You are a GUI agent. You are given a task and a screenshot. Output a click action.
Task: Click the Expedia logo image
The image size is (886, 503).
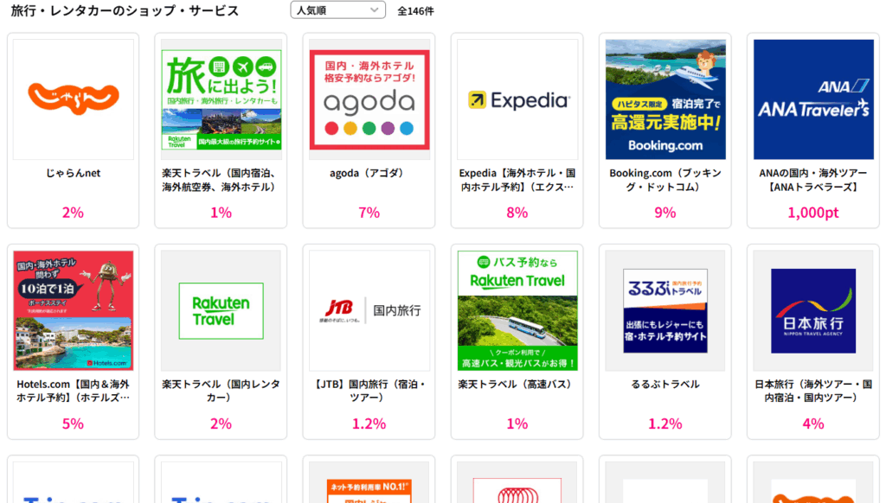517,99
